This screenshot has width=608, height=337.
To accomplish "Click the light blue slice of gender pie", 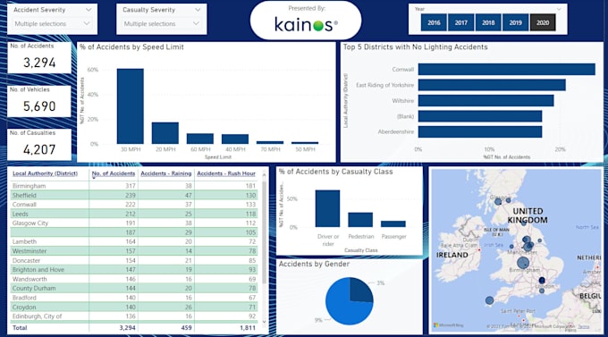I will pyautogui.click(x=342, y=307).
